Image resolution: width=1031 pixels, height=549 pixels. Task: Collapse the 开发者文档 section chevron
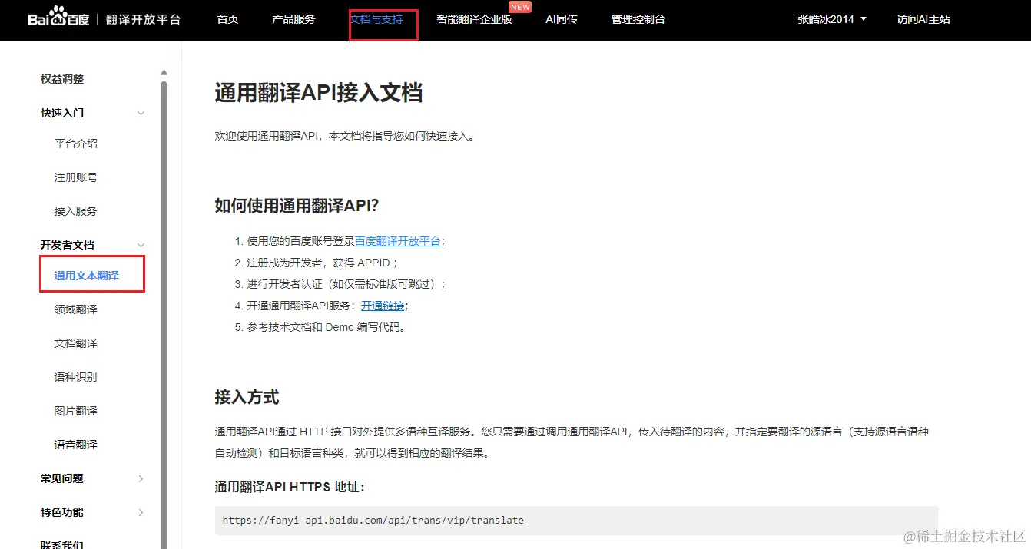(x=141, y=245)
